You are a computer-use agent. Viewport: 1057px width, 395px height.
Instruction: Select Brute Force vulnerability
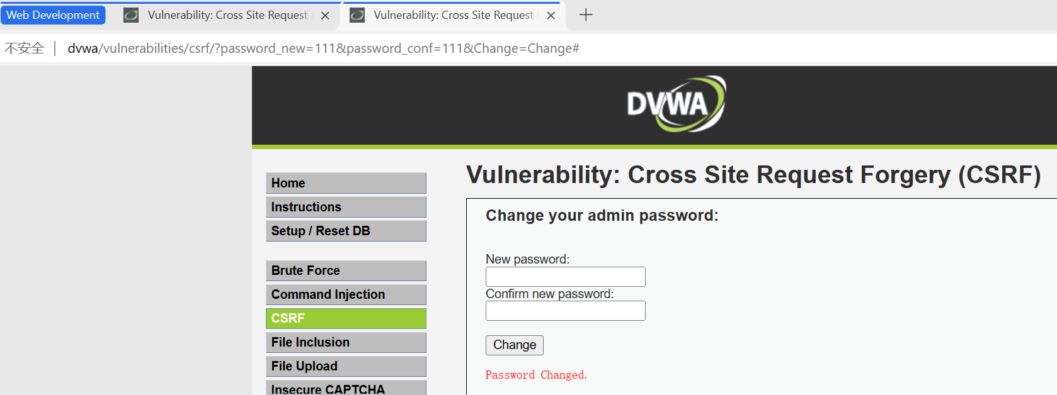[346, 270]
